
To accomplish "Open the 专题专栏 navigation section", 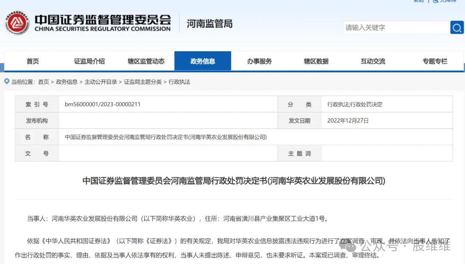I will coord(435,61).
